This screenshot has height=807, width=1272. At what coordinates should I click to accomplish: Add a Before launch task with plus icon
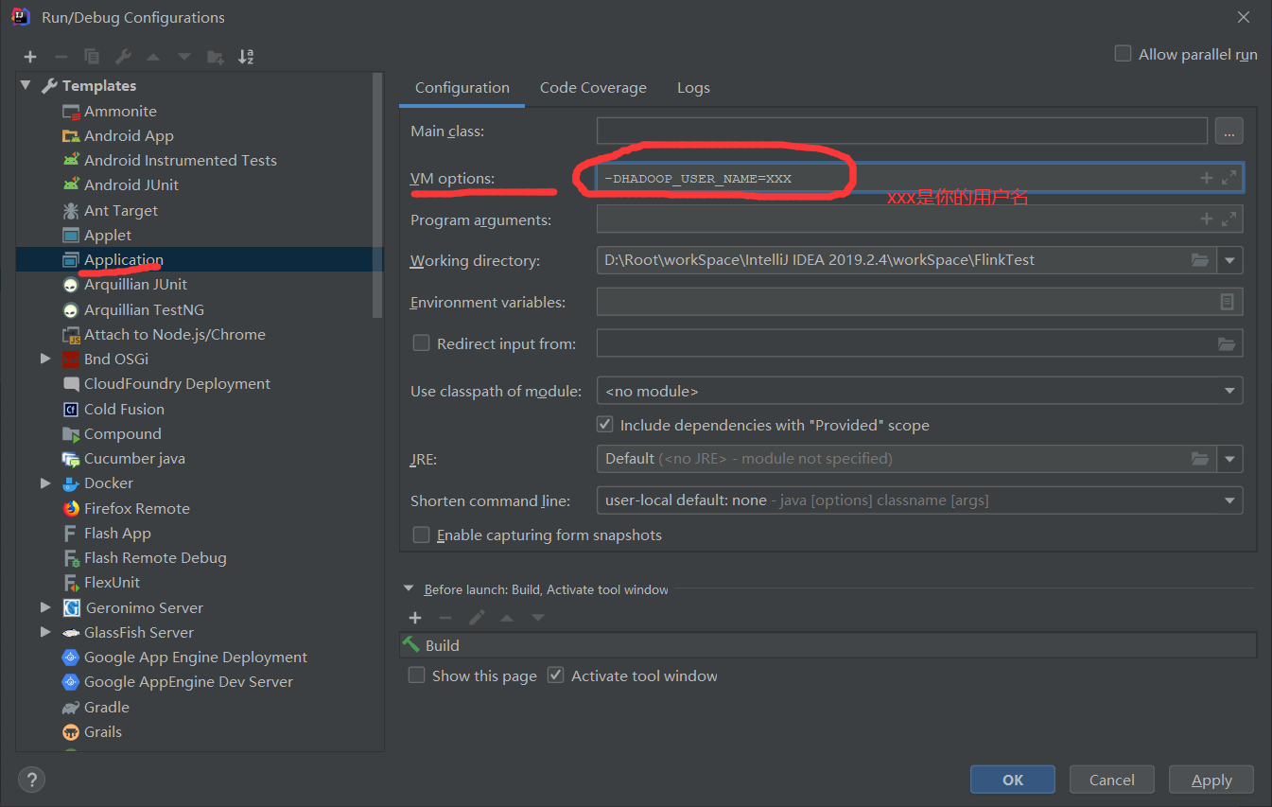click(x=414, y=618)
